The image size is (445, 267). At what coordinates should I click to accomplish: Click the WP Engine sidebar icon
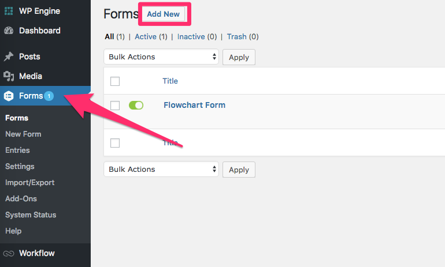click(9, 11)
